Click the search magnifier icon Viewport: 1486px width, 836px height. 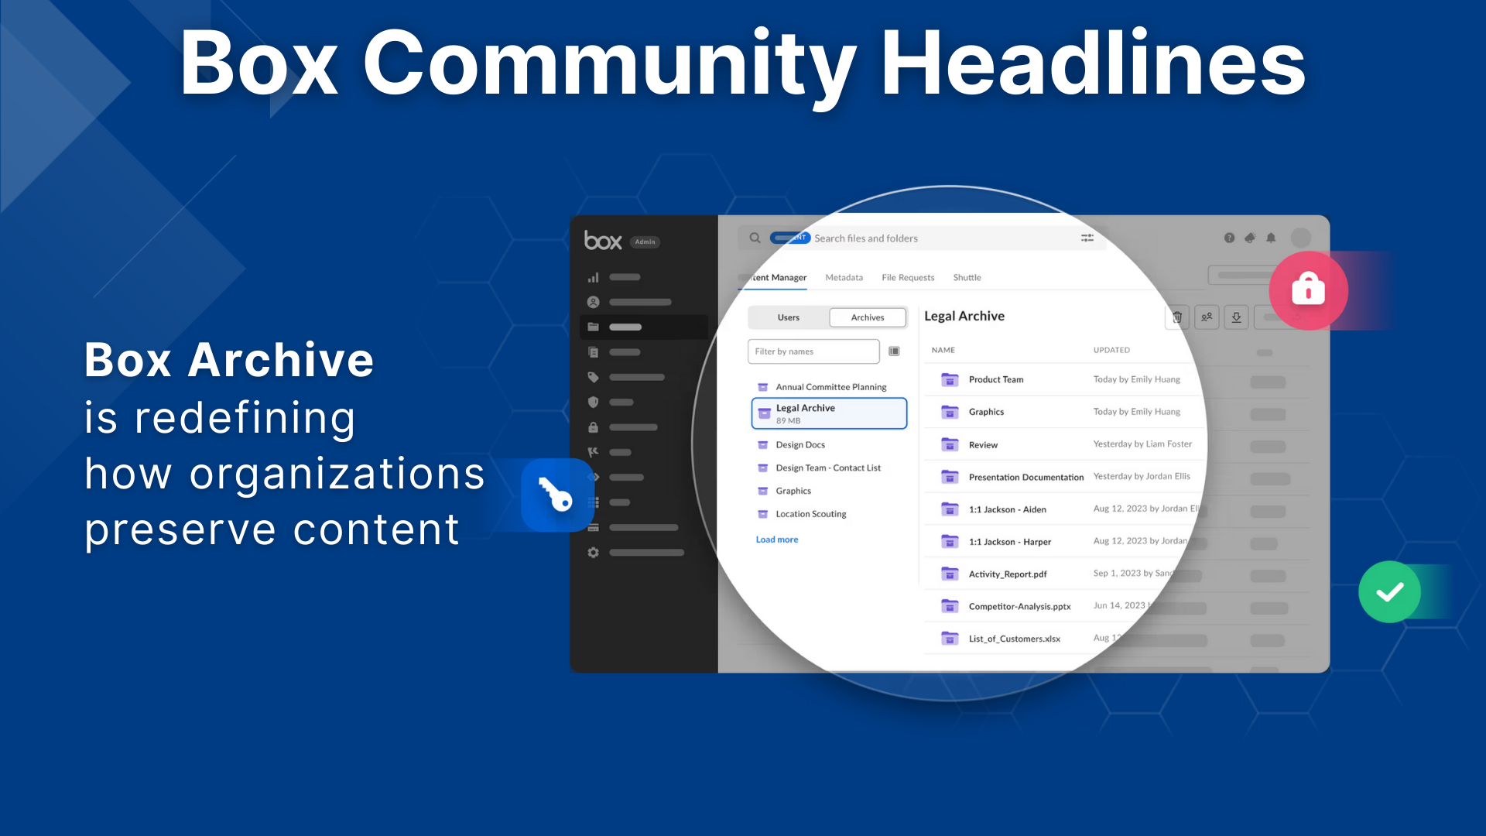[755, 238]
